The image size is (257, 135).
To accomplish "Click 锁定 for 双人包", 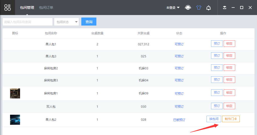I will [229, 106].
